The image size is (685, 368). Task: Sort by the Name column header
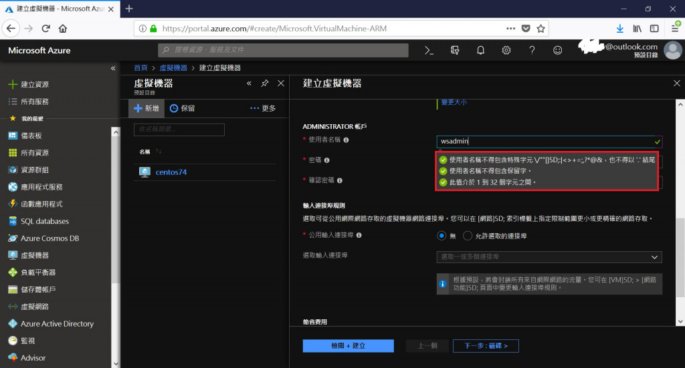(x=144, y=152)
